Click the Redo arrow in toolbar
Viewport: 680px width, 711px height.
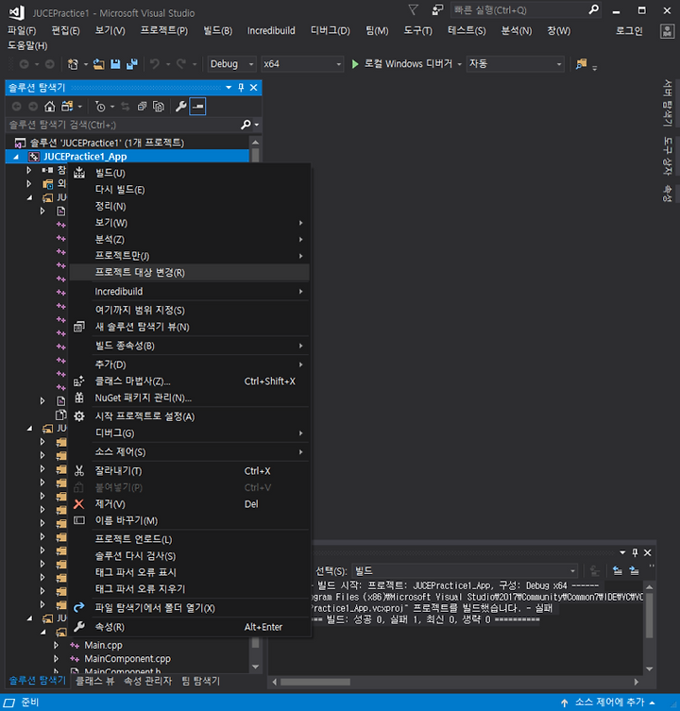click(181, 64)
